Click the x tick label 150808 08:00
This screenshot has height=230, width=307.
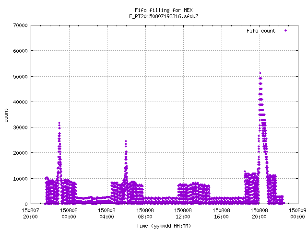145,214
